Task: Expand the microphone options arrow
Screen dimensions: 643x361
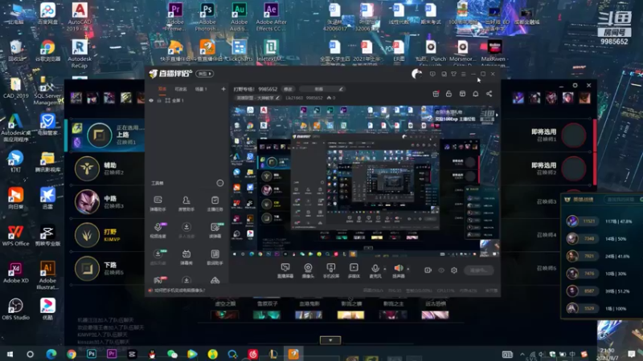Action: (385, 269)
